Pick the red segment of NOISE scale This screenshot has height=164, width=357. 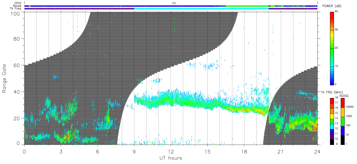(x=343, y=102)
